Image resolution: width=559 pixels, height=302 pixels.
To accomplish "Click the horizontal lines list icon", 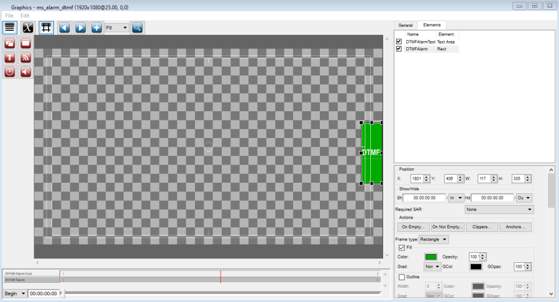I will 9,27.
